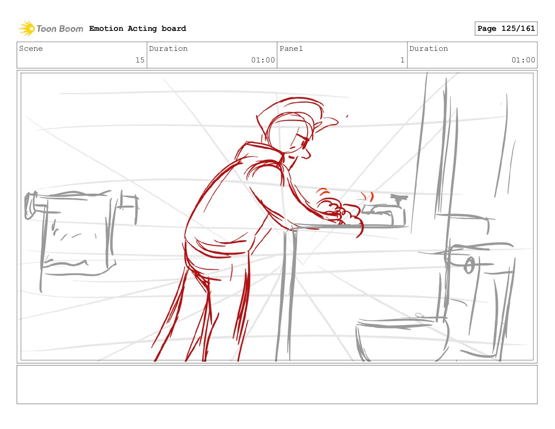555x429 pixels.
Task: Click the 'Scene' header label
Action: pos(31,48)
